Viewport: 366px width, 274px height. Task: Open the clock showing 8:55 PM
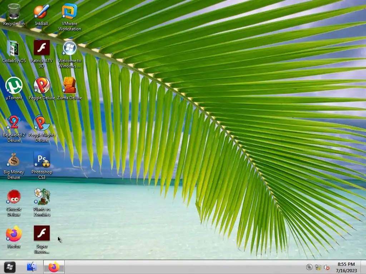tap(346, 267)
